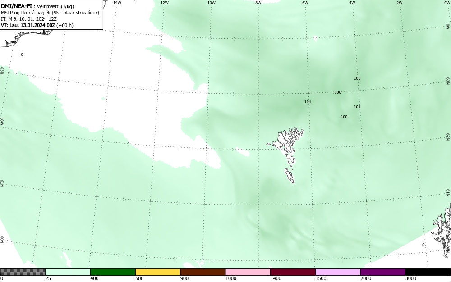Click the Faroe Islands main island outline

coord(283,141)
